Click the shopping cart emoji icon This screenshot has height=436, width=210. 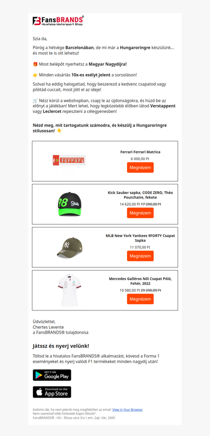35,101
